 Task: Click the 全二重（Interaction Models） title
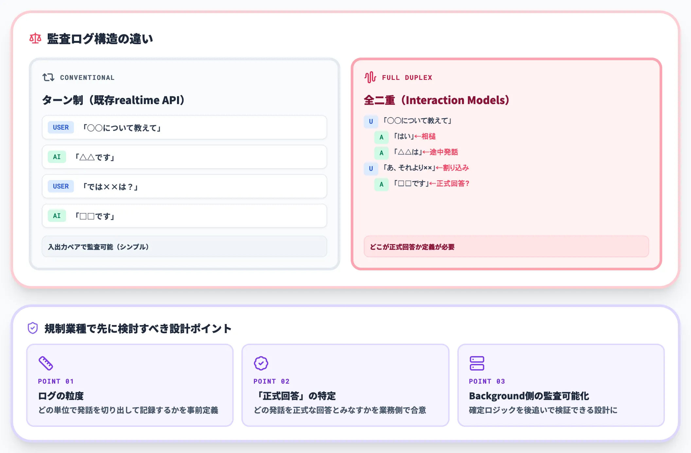pyautogui.click(x=437, y=100)
